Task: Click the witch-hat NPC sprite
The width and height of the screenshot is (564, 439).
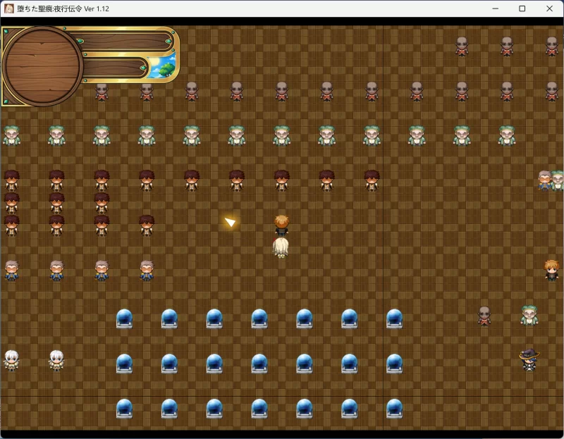Action: tap(529, 359)
